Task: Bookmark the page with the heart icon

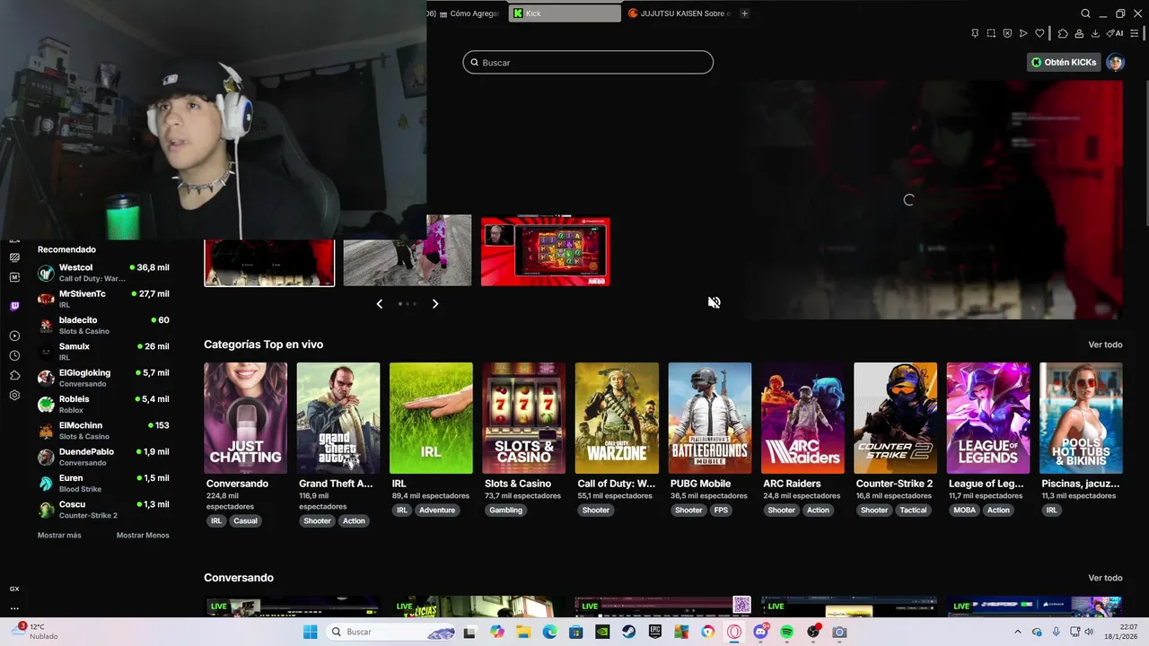Action: click(1039, 33)
